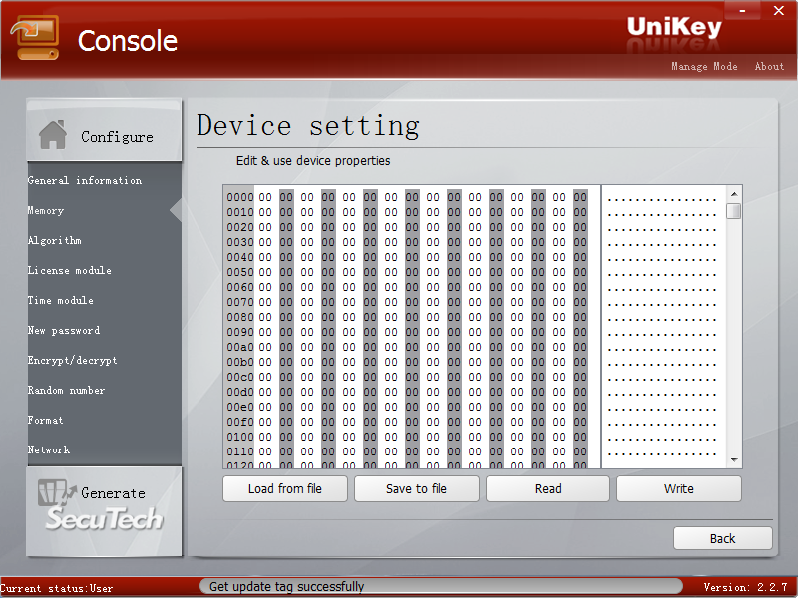Image resolution: width=798 pixels, height=598 pixels.
Task: Open Random number page
Action: tap(66, 390)
